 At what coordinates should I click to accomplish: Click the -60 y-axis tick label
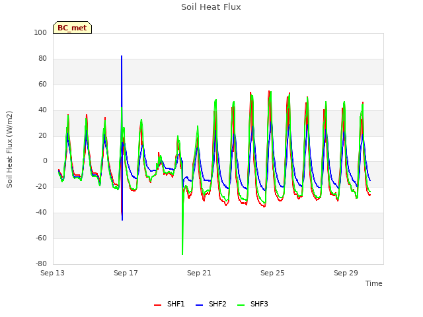click(41, 238)
